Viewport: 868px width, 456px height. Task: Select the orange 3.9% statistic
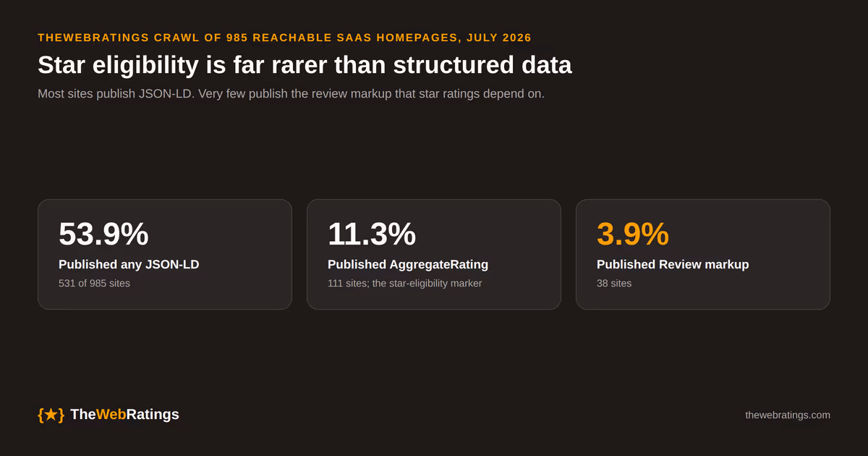point(633,234)
